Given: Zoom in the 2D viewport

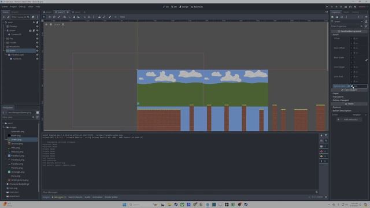Looking at the screenshot, I should pyautogui.click(x=63, y=24).
